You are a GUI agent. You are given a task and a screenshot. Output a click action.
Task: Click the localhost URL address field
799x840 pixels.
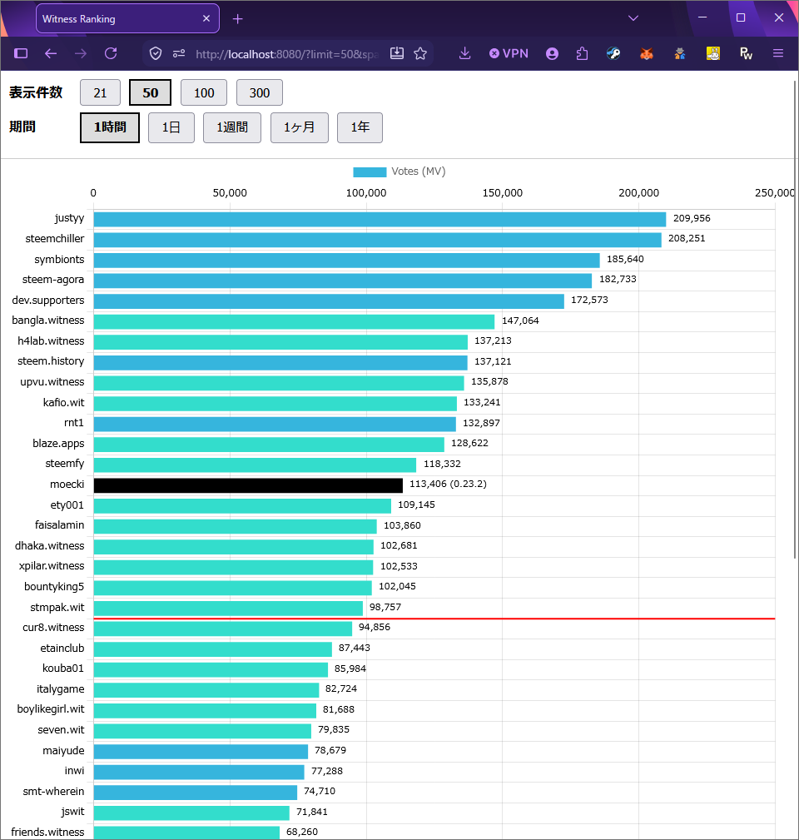point(288,53)
